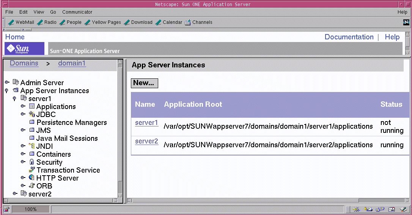
Task: Open the Communicator menu
Action: [77, 12]
